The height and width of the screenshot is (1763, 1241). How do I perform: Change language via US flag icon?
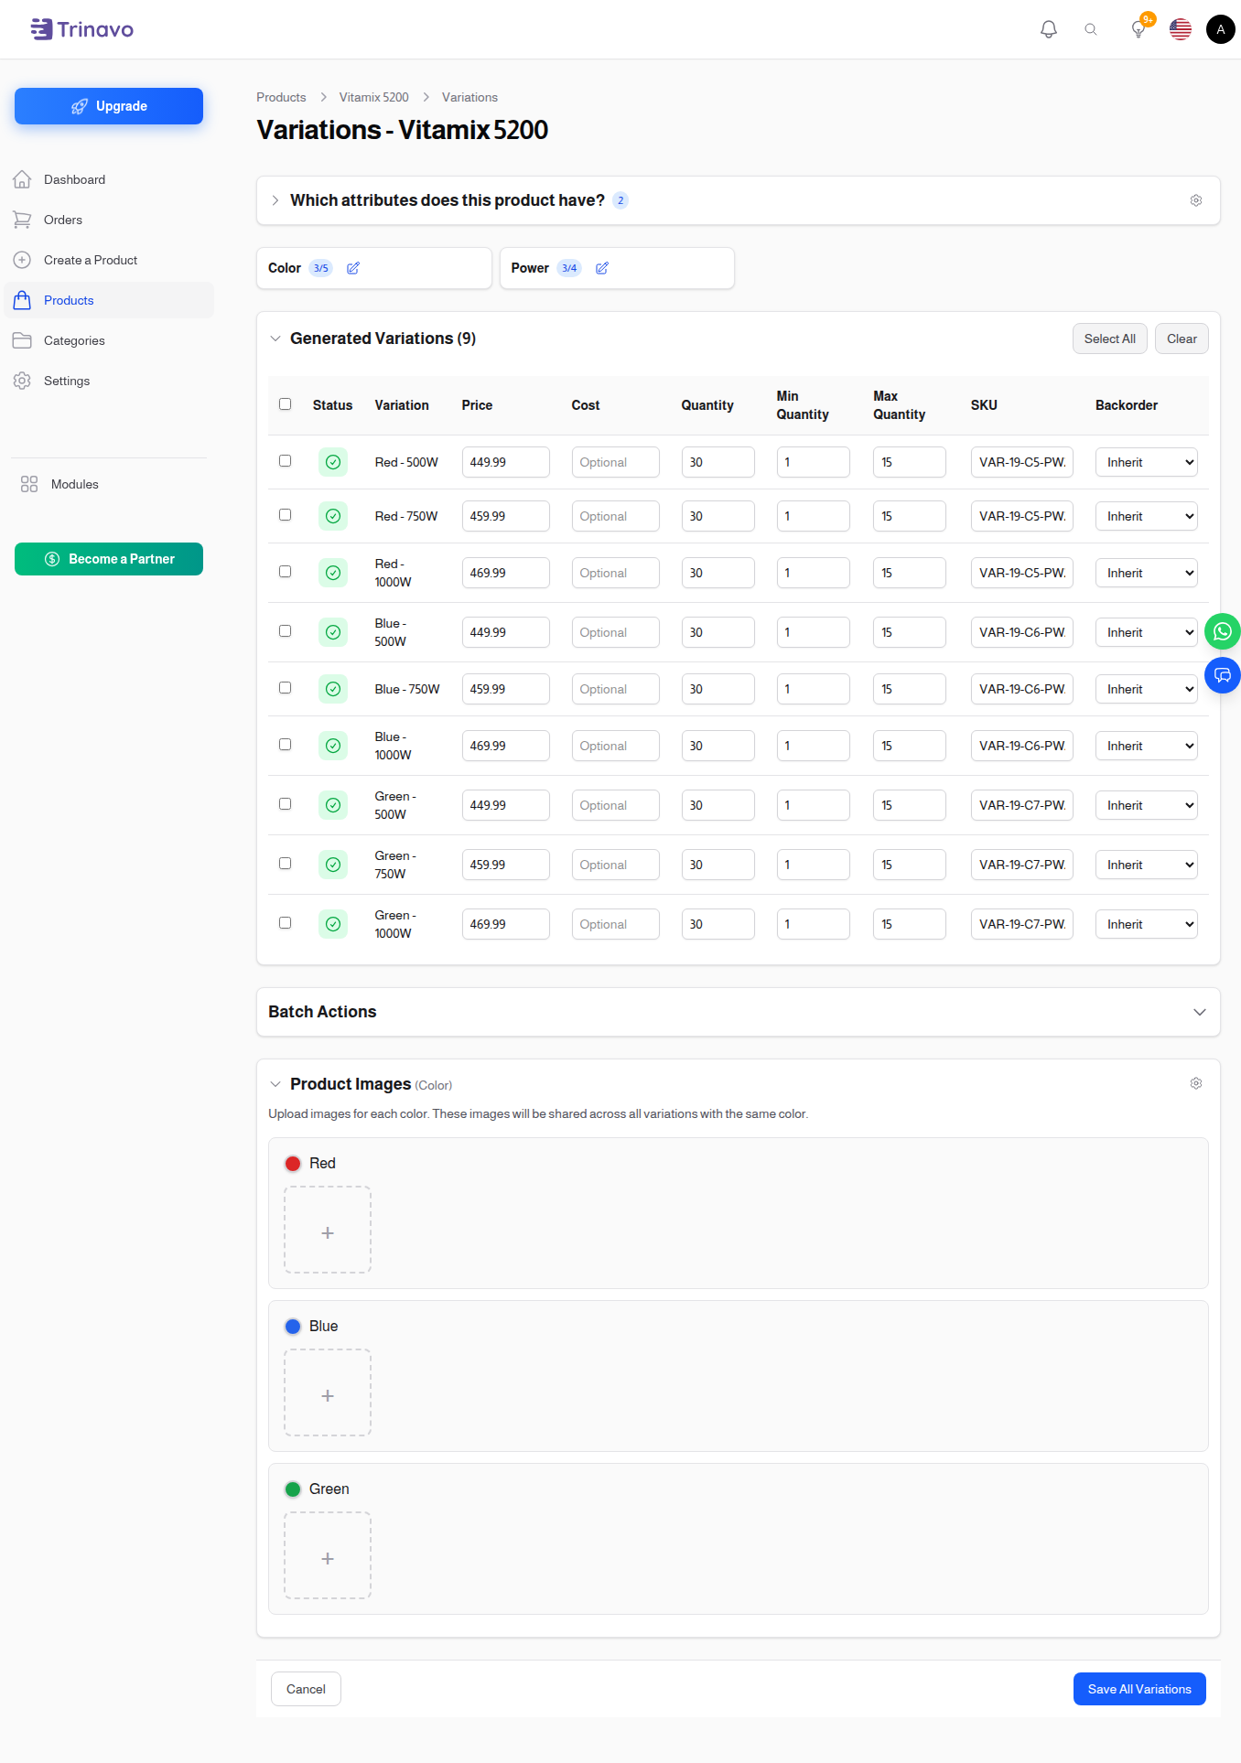pos(1181,29)
